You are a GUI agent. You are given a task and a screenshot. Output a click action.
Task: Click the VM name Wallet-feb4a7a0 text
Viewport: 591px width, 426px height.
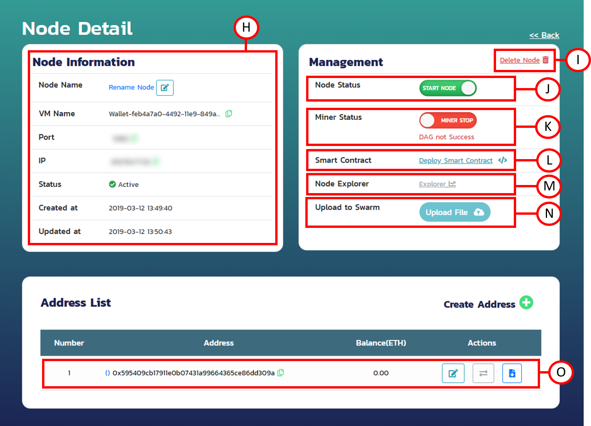(164, 114)
